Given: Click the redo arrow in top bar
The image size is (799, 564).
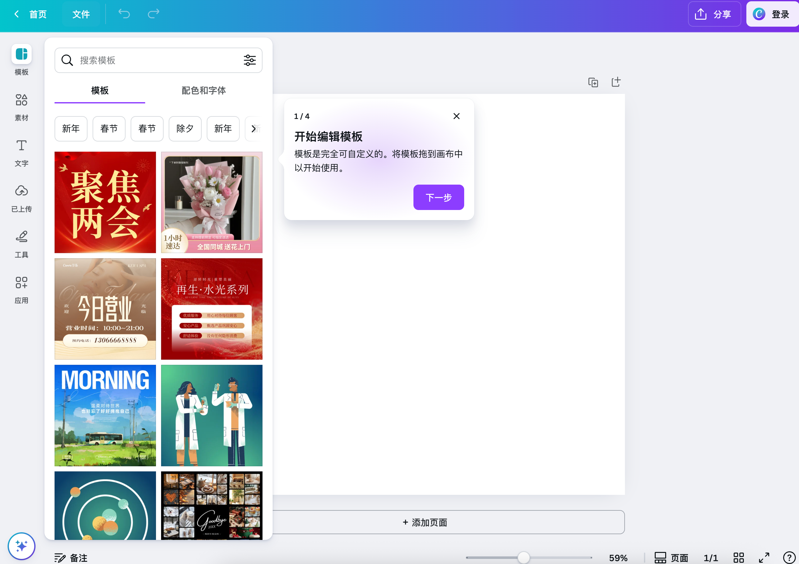Looking at the screenshot, I should (x=153, y=14).
